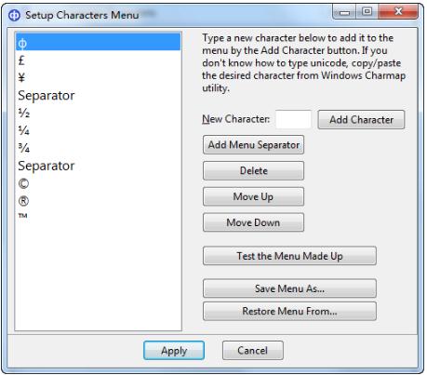
Task: Select the yen symbol entry
Action: pyautogui.click(x=98, y=77)
